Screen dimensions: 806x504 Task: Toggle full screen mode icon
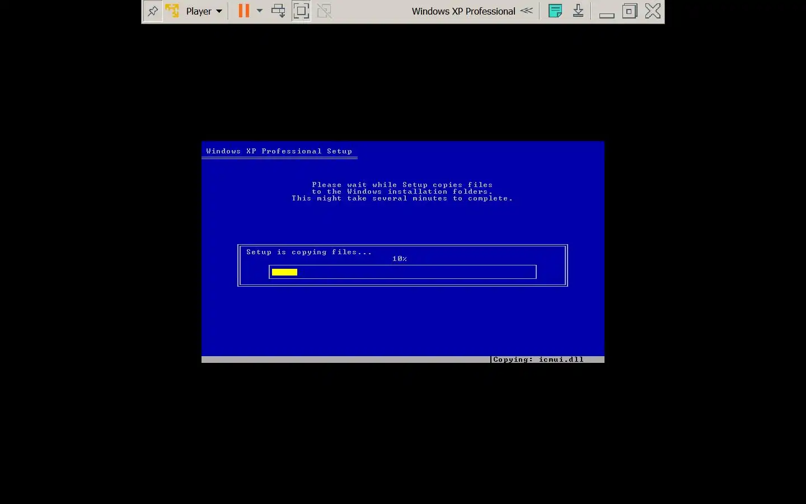coord(301,11)
